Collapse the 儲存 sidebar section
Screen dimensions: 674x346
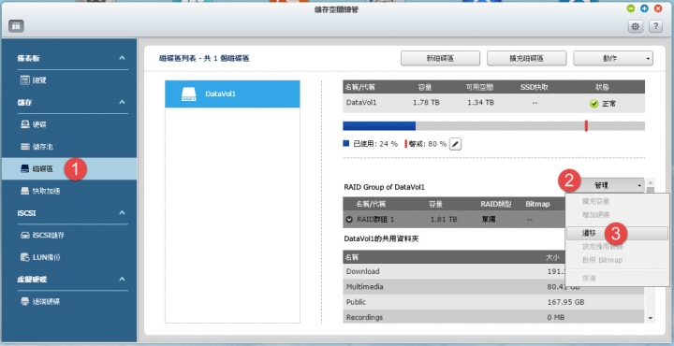click(122, 102)
